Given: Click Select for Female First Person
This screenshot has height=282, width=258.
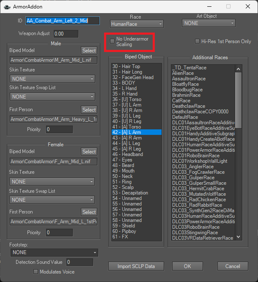Looking at the screenshot, I should [x=89, y=212].
